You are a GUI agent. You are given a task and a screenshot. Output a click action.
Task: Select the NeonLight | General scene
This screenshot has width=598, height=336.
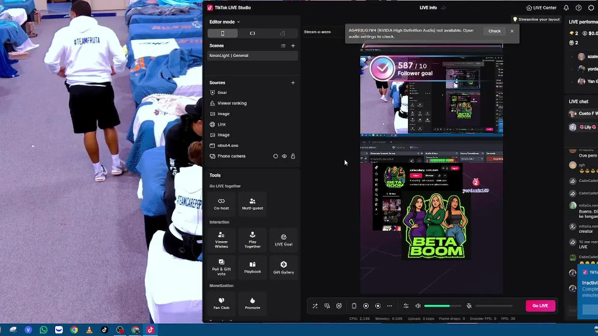tap(252, 56)
